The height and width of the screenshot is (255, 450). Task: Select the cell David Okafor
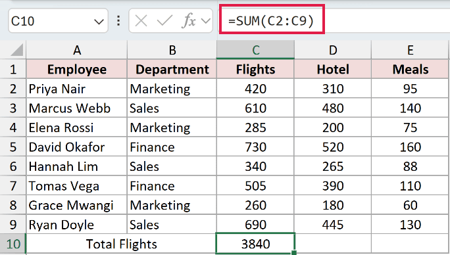coord(76,147)
